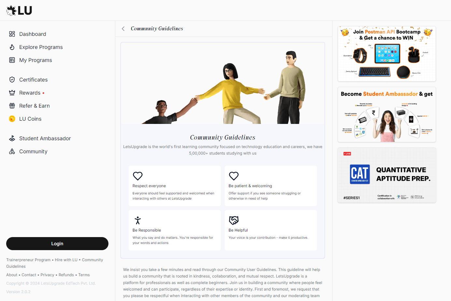Screen dimensions: 451x301
Task: Click the Hire with LU link
Action: (x=66, y=260)
